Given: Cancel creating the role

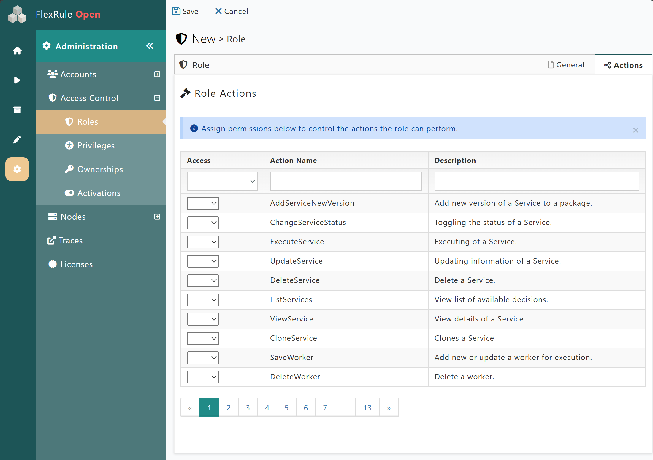Looking at the screenshot, I should pyautogui.click(x=232, y=11).
